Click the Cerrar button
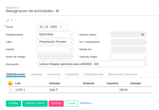Viewport: 159px width, 110px height. click(71, 103)
